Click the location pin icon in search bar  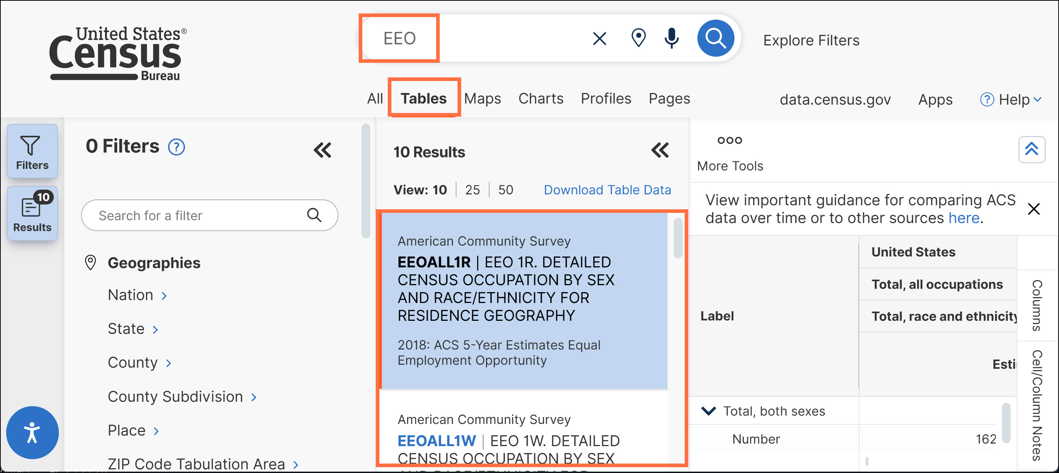tap(638, 38)
